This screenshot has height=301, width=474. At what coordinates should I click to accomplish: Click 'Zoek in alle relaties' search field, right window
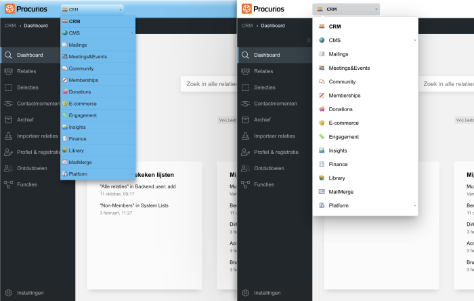pyautogui.click(x=446, y=84)
